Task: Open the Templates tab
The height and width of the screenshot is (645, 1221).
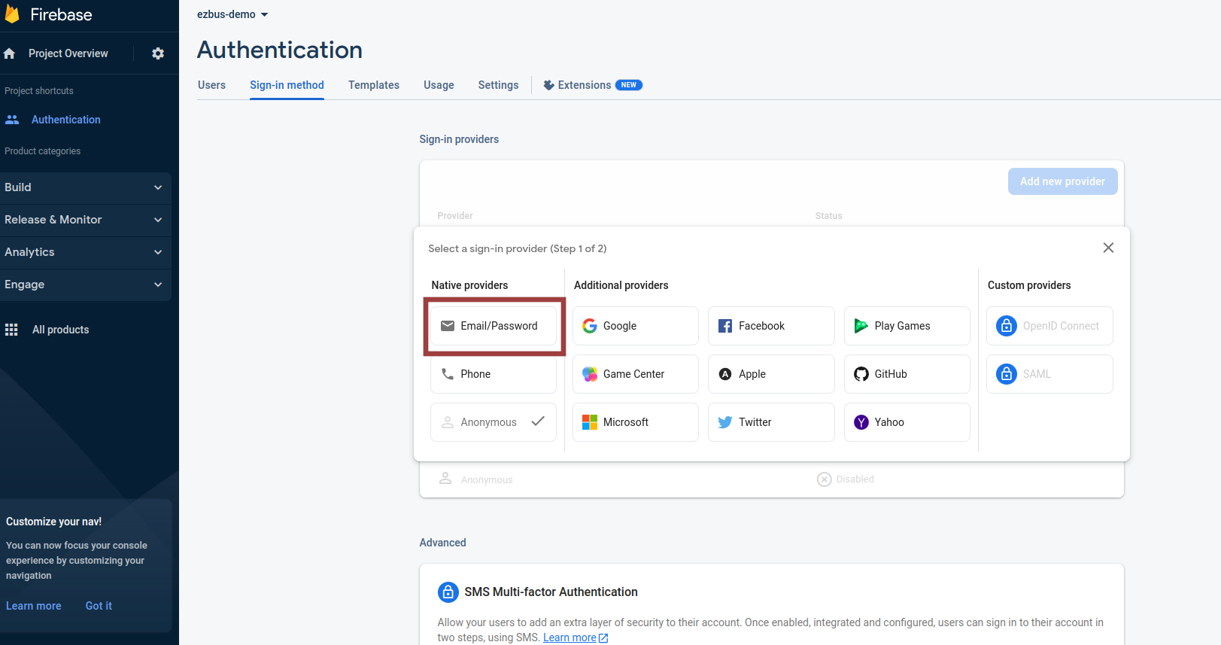Action: [x=374, y=85]
